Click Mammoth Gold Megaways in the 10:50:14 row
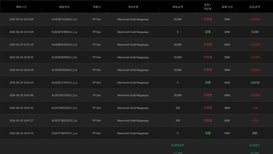The width and height of the screenshot is (273, 154). 133,70
